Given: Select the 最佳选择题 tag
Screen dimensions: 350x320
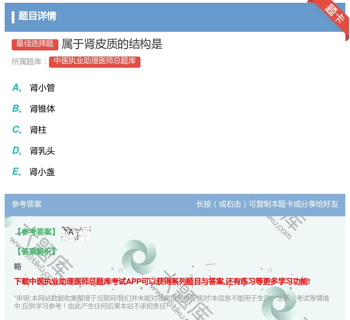Looking at the screenshot, I should click(x=35, y=44).
